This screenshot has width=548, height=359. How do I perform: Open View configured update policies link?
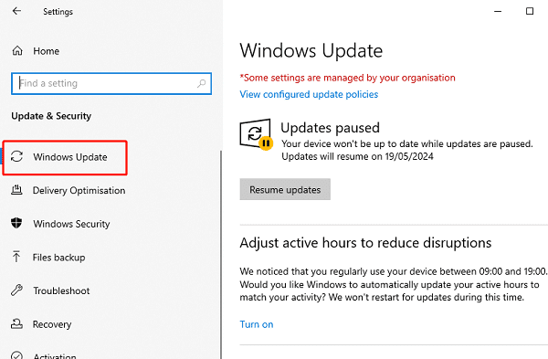(x=309, y=94)
